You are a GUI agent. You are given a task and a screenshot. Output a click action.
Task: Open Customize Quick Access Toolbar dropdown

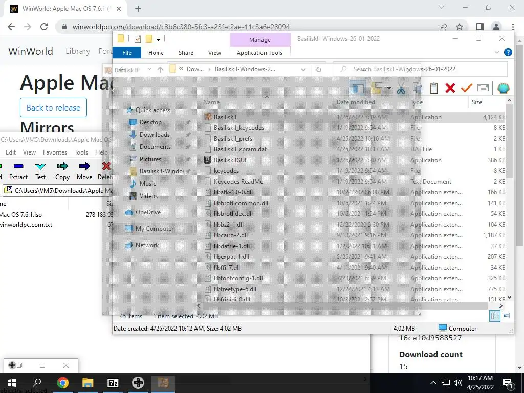click(x=159, y=39)
